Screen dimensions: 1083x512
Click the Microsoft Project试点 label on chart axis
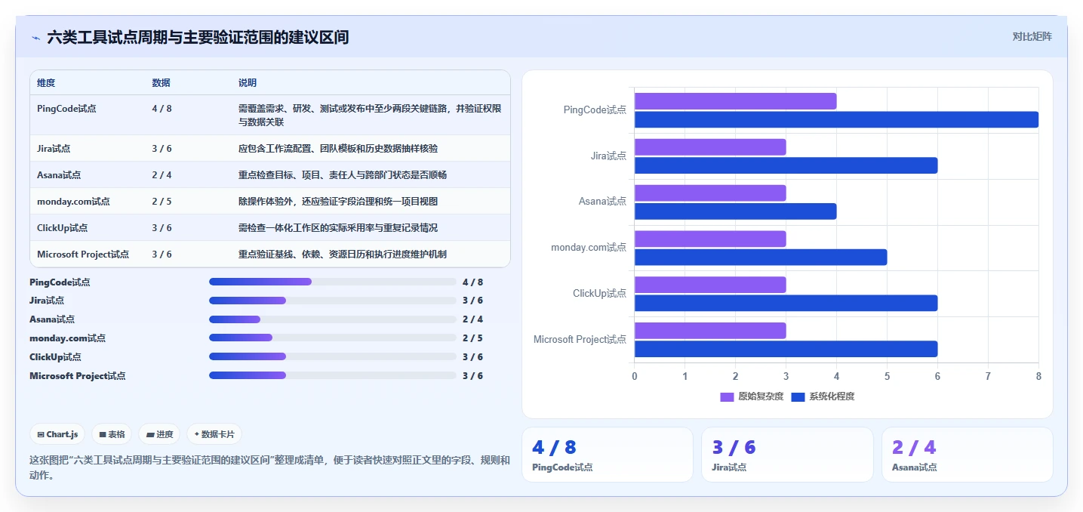(x=580, y=340)
